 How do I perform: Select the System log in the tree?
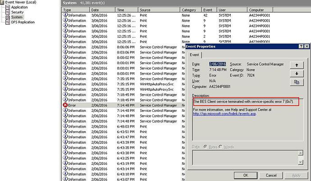tap(17, 17)
